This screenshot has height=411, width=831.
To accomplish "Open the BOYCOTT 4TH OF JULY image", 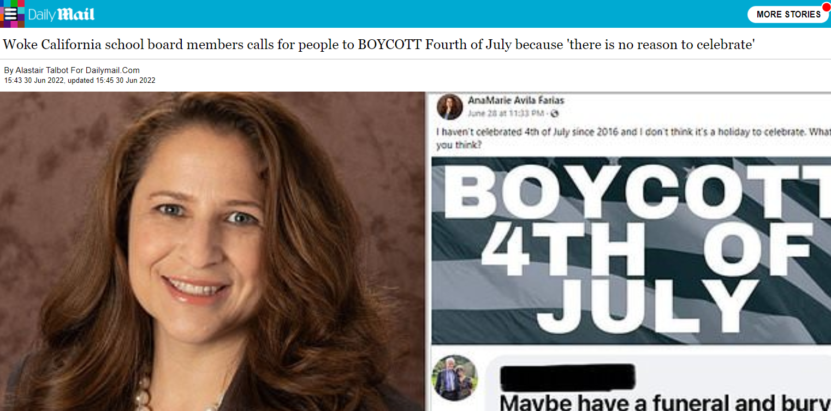I will tap(631, 251).
